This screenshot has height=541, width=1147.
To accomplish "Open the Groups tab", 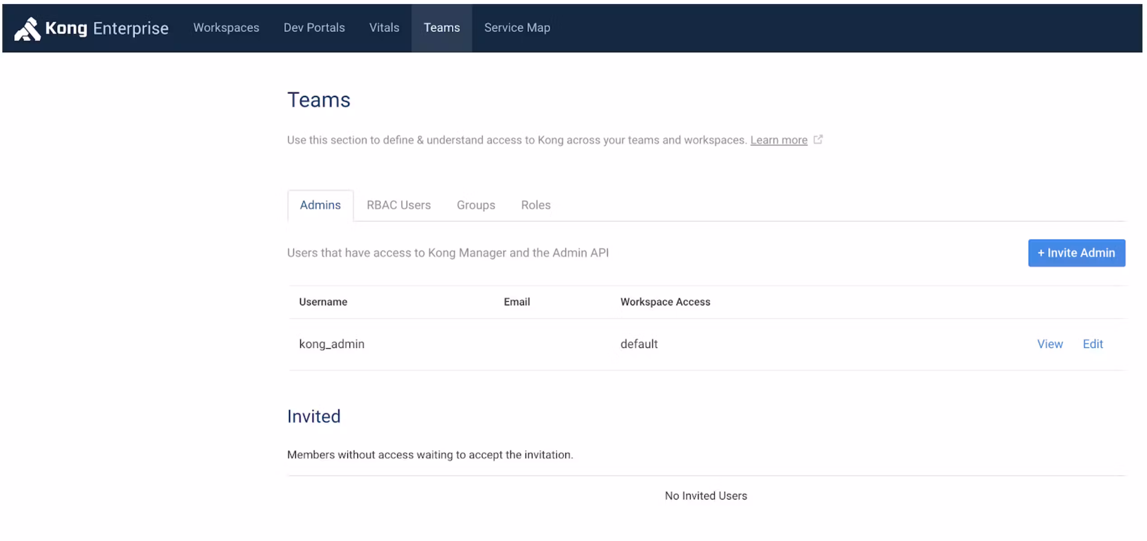I will point(476,205).
